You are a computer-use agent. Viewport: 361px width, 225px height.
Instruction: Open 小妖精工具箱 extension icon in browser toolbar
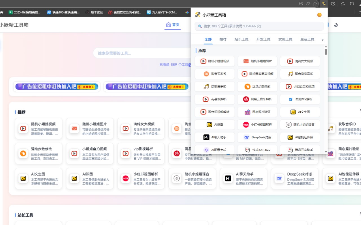pyautogui.click(x=324, y=4)
